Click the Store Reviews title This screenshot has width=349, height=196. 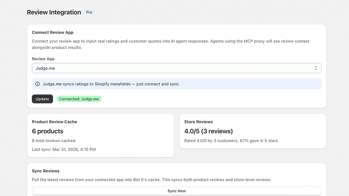pyautogui.click(x=199, y=122)
